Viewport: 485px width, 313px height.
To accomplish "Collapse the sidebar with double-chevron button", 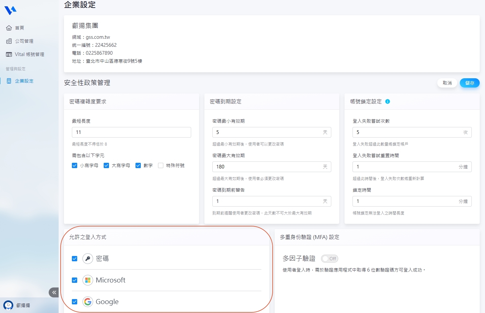I will 54,292.
